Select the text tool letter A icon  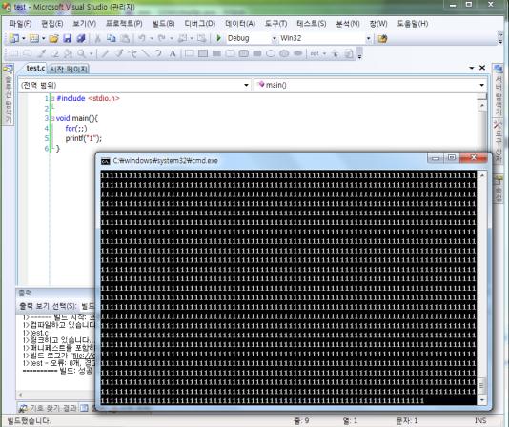173,53
